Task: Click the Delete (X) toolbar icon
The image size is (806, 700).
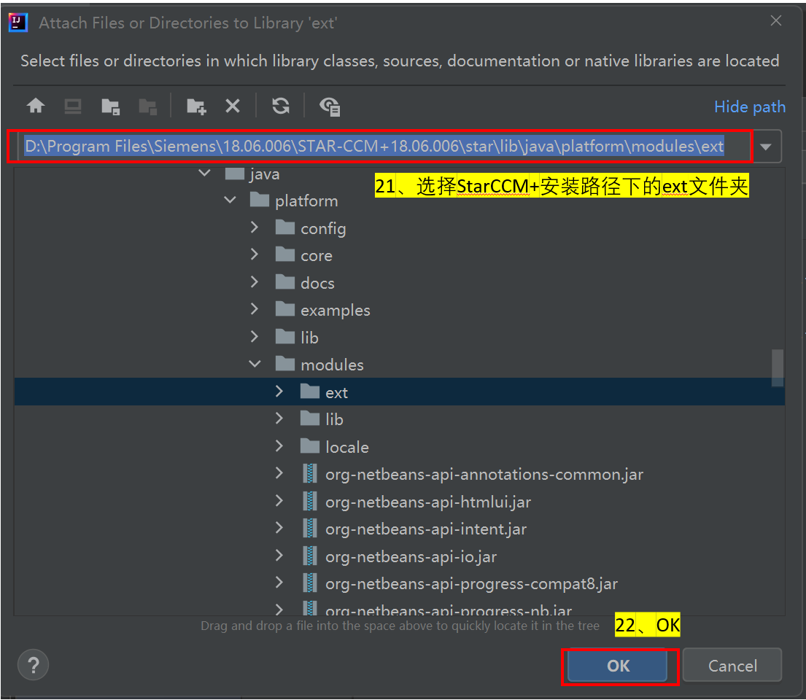Action: tap(233, 106)
